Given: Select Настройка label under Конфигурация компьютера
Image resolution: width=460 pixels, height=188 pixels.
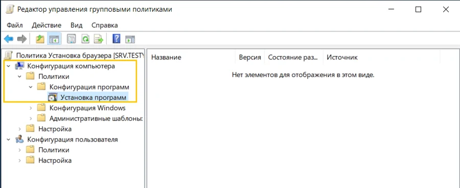Looking at the screenshot, I should [x=55, y=129].
